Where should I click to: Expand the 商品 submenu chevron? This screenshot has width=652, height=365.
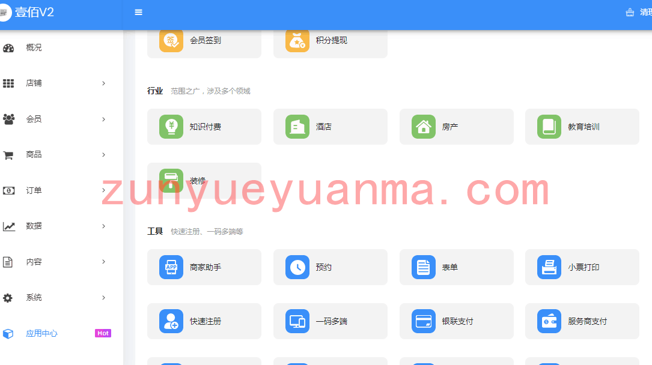pos(103,155)
